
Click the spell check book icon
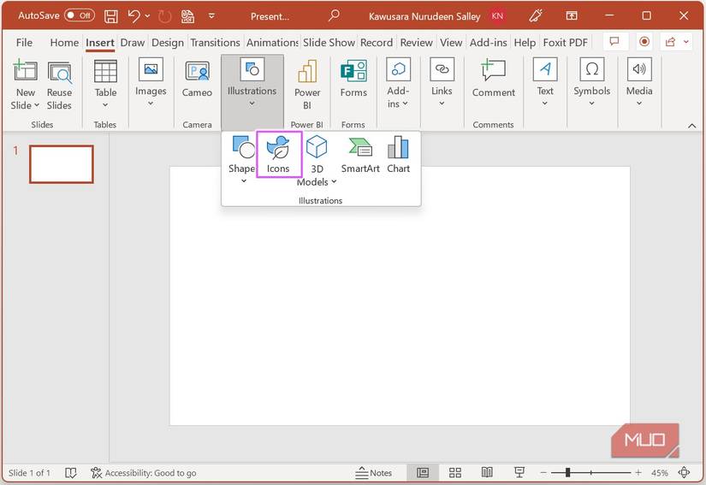71,473
